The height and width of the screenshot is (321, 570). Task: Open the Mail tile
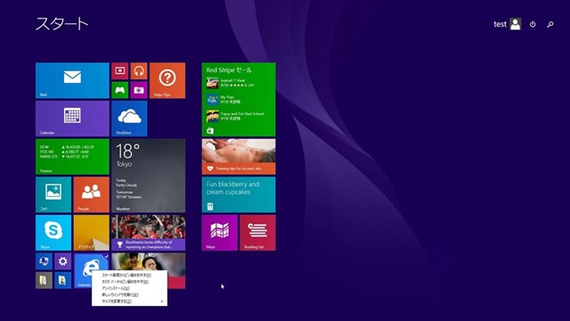click(72, 80)
